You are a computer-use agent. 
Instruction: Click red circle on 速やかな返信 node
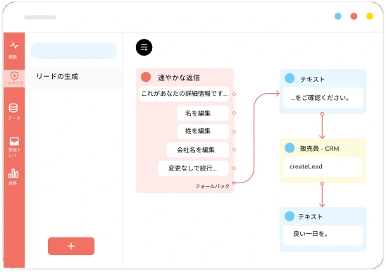(146, 77)
